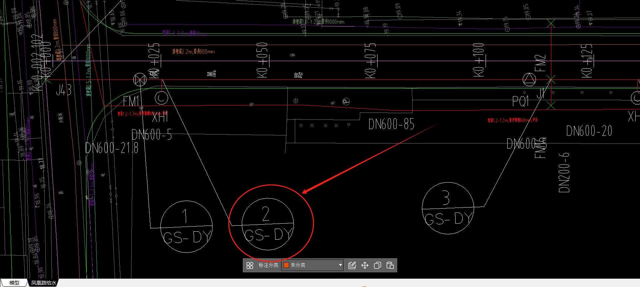Click the XH1 hydrant circle symbol

pos(161,98)
